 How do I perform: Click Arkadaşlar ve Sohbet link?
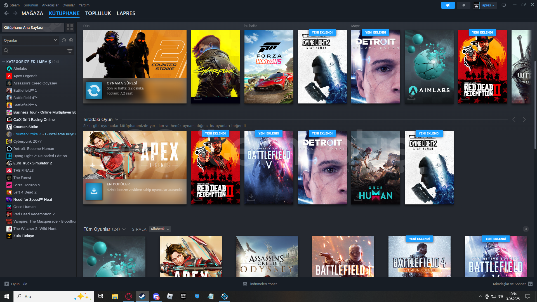coord(509,284)
